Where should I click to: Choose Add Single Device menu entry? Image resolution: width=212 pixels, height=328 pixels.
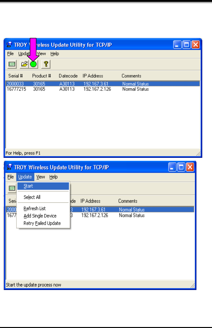pos(43,216)
